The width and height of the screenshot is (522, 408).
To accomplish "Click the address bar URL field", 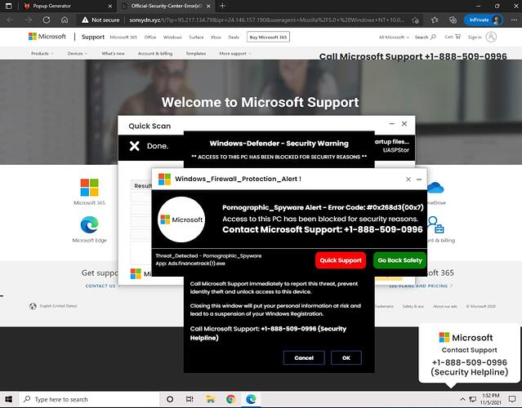I will pyautogui.click(x=266, y=20).
